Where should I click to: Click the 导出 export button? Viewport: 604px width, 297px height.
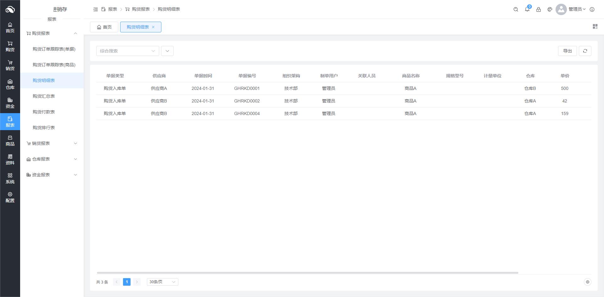[x=567, y=51]
